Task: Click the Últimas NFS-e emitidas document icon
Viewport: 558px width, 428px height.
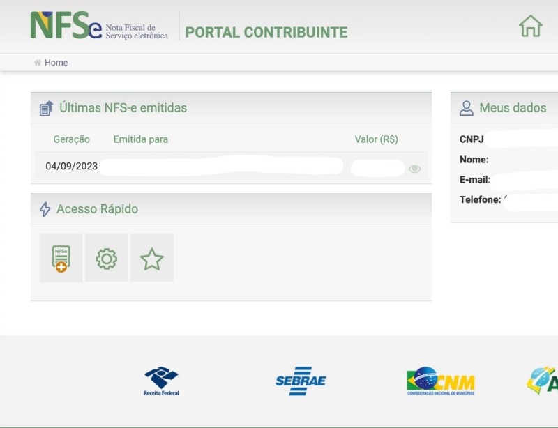Action: (x=46, y=108)
